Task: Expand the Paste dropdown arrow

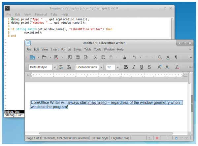Action: point(117,57)
